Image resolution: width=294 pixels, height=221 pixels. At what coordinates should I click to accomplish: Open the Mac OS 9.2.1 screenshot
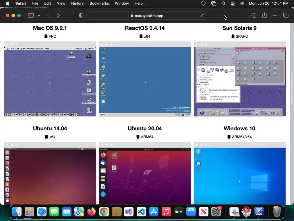pos(50,79)
